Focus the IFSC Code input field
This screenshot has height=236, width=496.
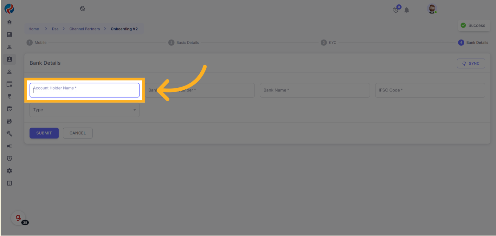tap(430, 90)
